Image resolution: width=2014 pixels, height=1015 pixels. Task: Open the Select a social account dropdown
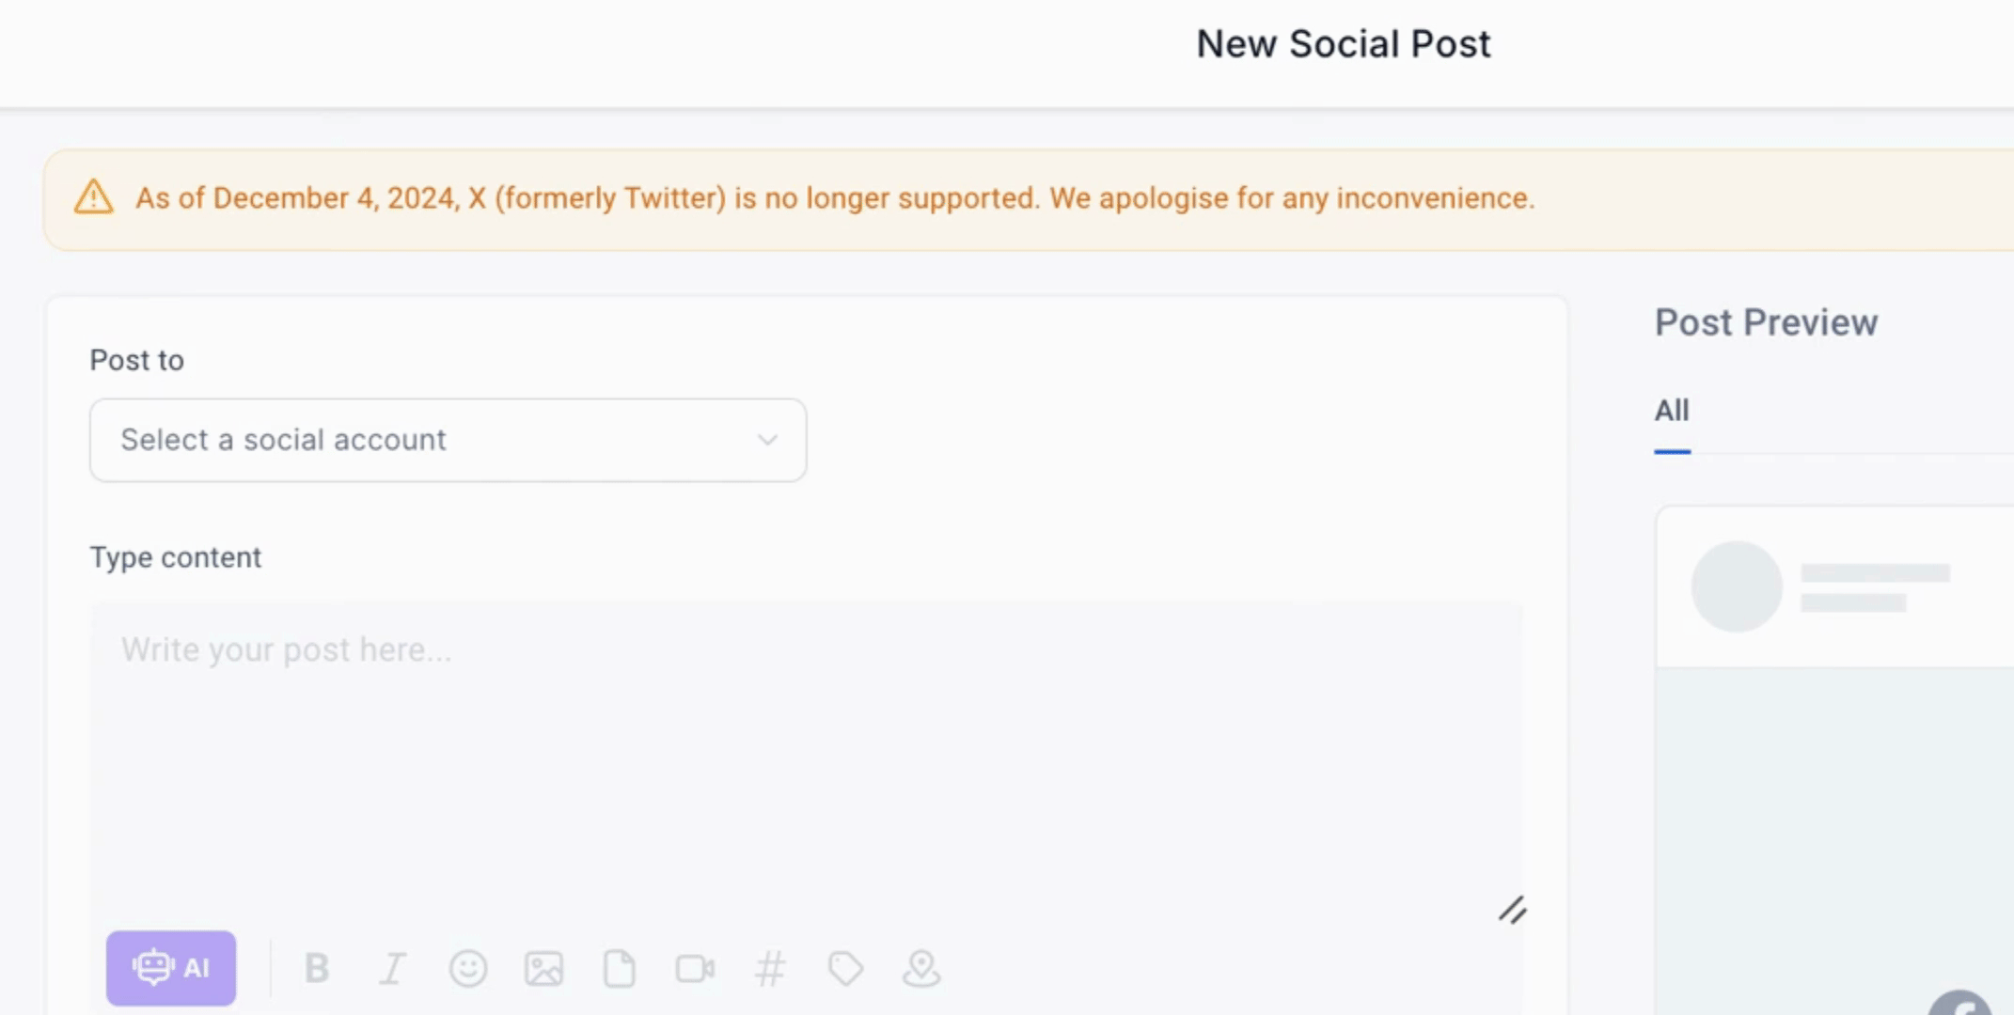pos(448,440)
